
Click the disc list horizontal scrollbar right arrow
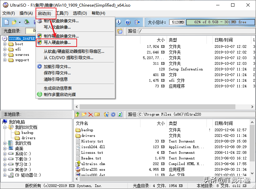(x=252, y=107)
